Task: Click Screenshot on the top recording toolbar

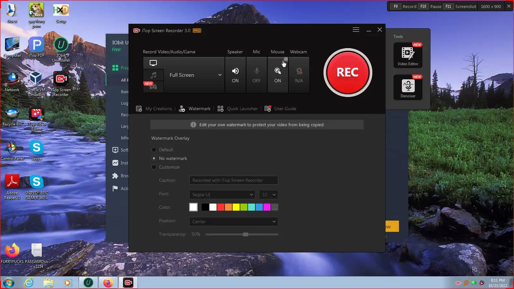Action: point(466,6)
